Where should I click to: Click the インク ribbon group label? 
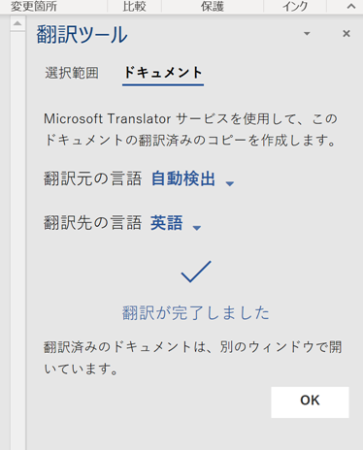pos(295,7)
